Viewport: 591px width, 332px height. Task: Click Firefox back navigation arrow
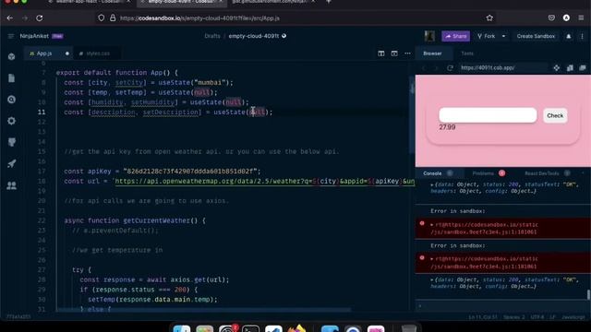(x=10, y=18)
